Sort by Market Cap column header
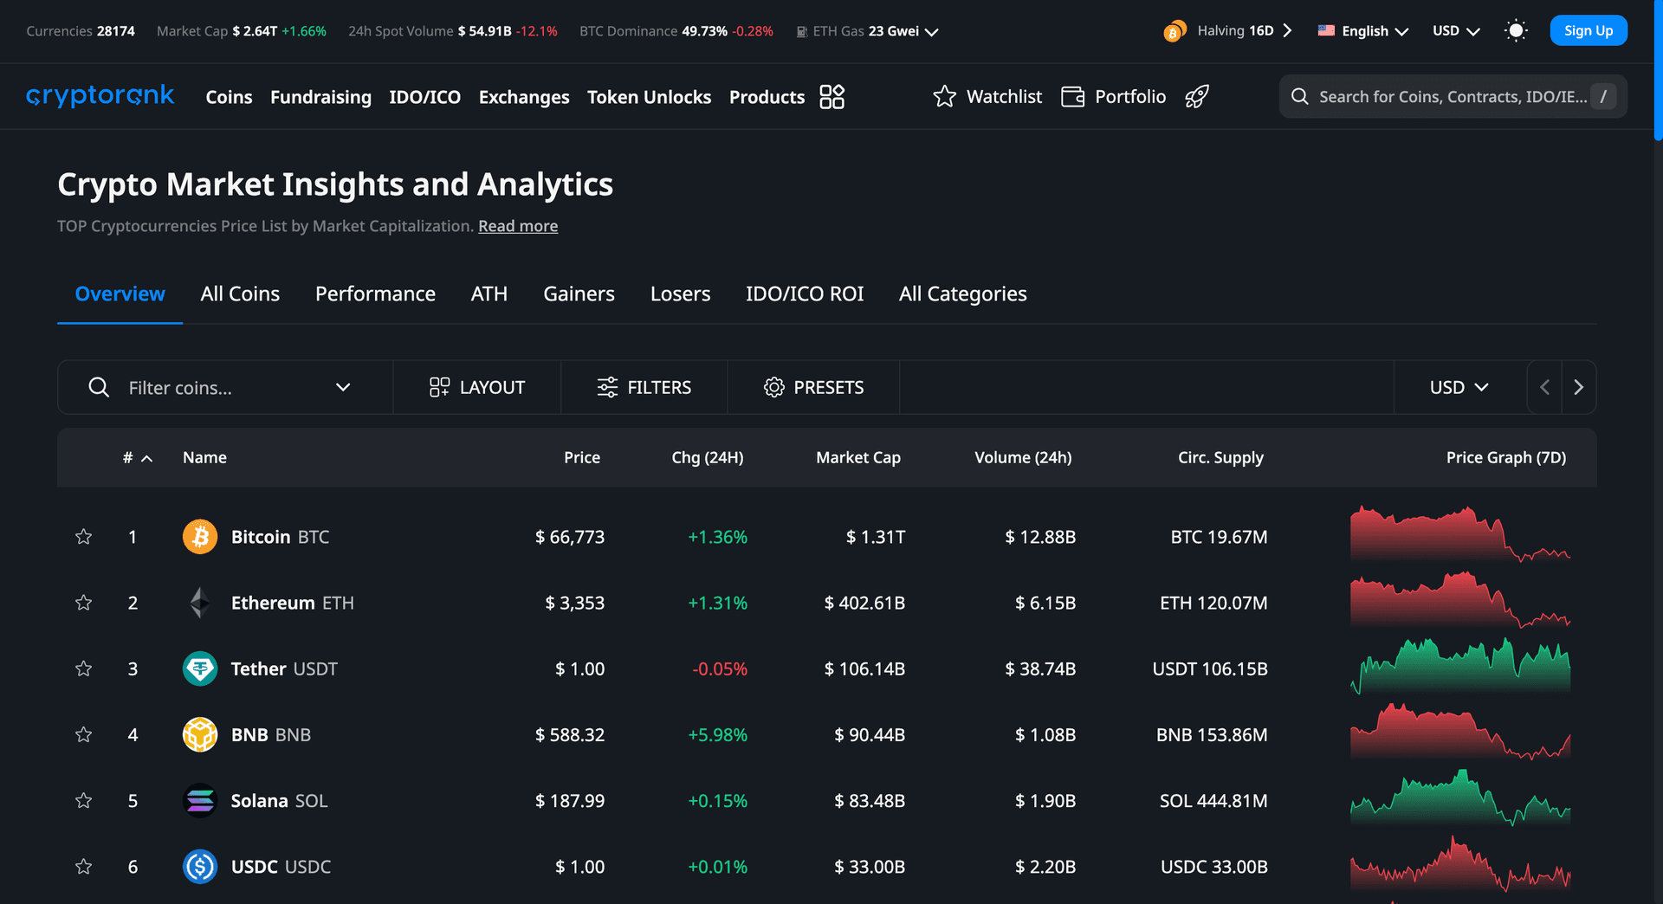 [858, 457]
